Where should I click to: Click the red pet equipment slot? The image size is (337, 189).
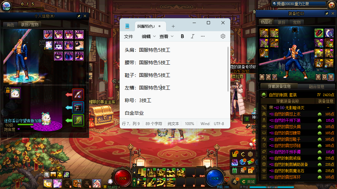78,94
